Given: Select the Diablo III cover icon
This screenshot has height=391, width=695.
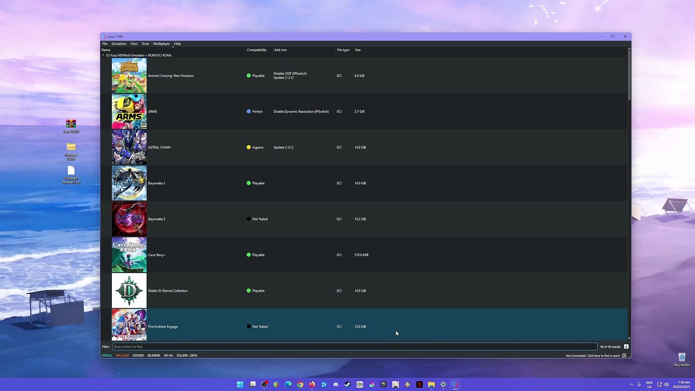Looking at the screenshot, I should click(x=129, y=291).
